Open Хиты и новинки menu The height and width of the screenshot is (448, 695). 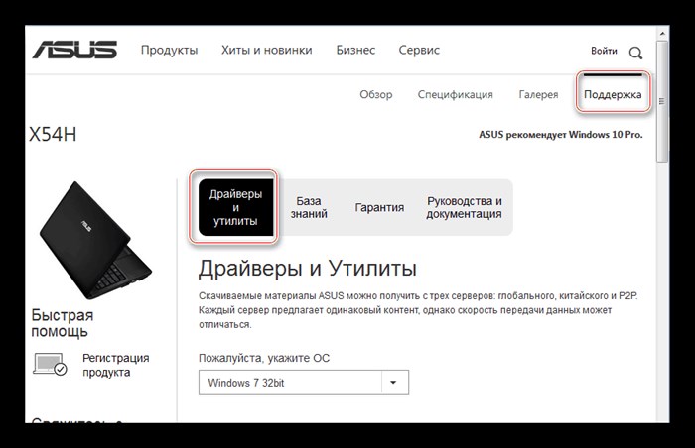pos(267,50)
